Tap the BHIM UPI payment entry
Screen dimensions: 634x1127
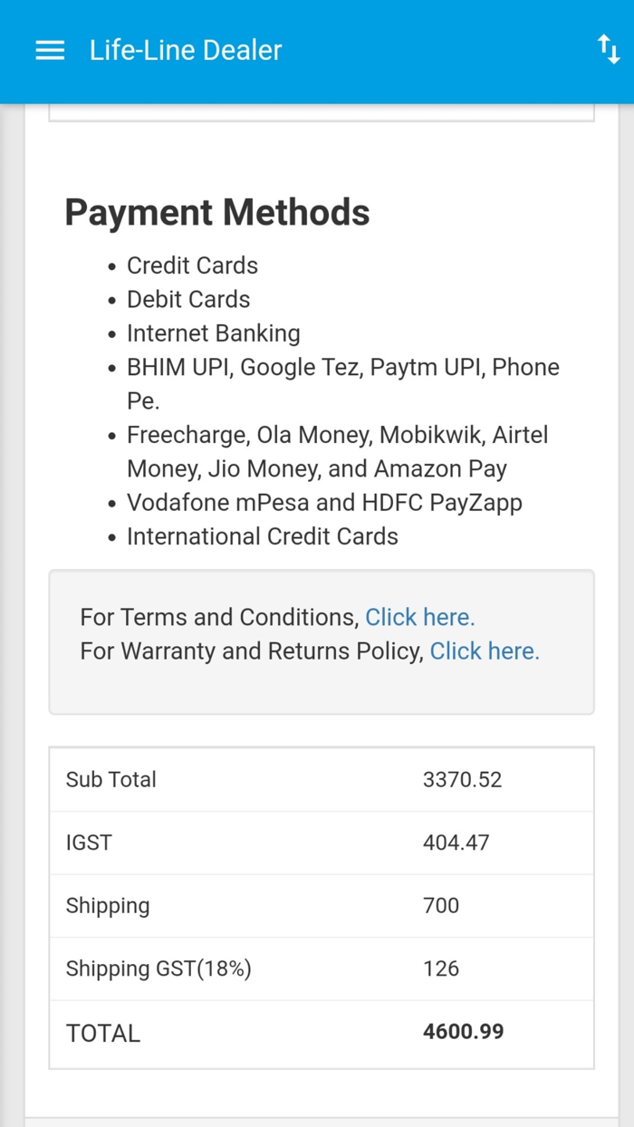click(342, 367)
